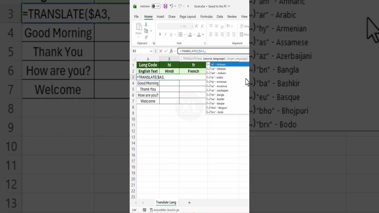379x213 pixels.
Task: Expand the Excel.xlsx saved location dropdown
Action: [x=229, y=6]
